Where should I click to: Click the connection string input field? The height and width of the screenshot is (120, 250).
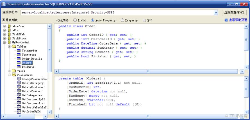(x=117, y=13)
